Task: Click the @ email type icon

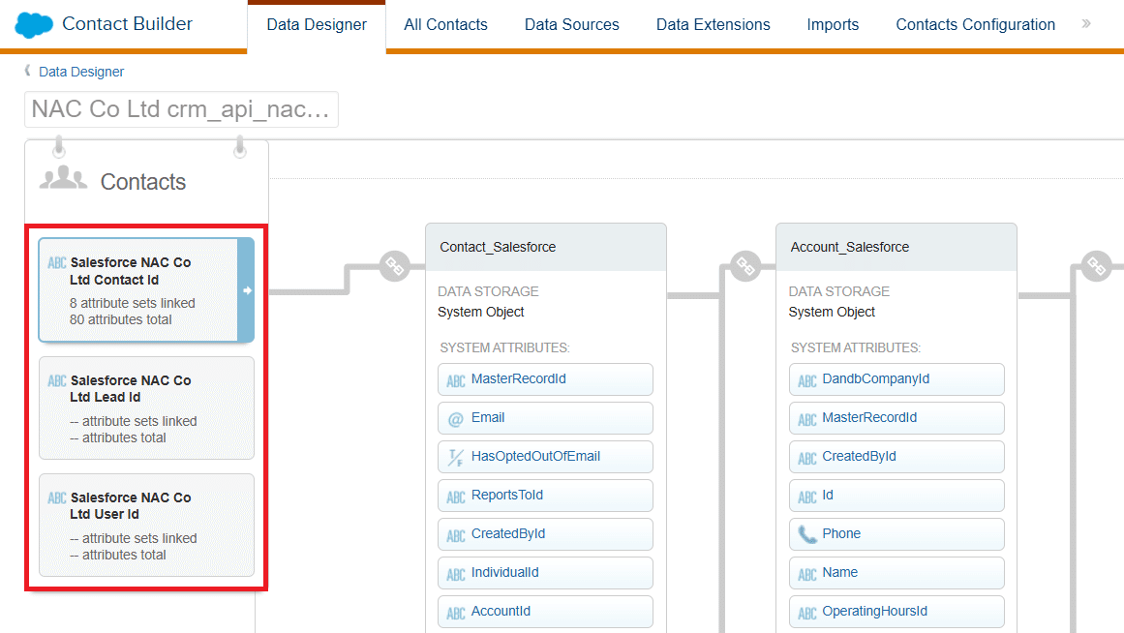Action: click(455, 419)
